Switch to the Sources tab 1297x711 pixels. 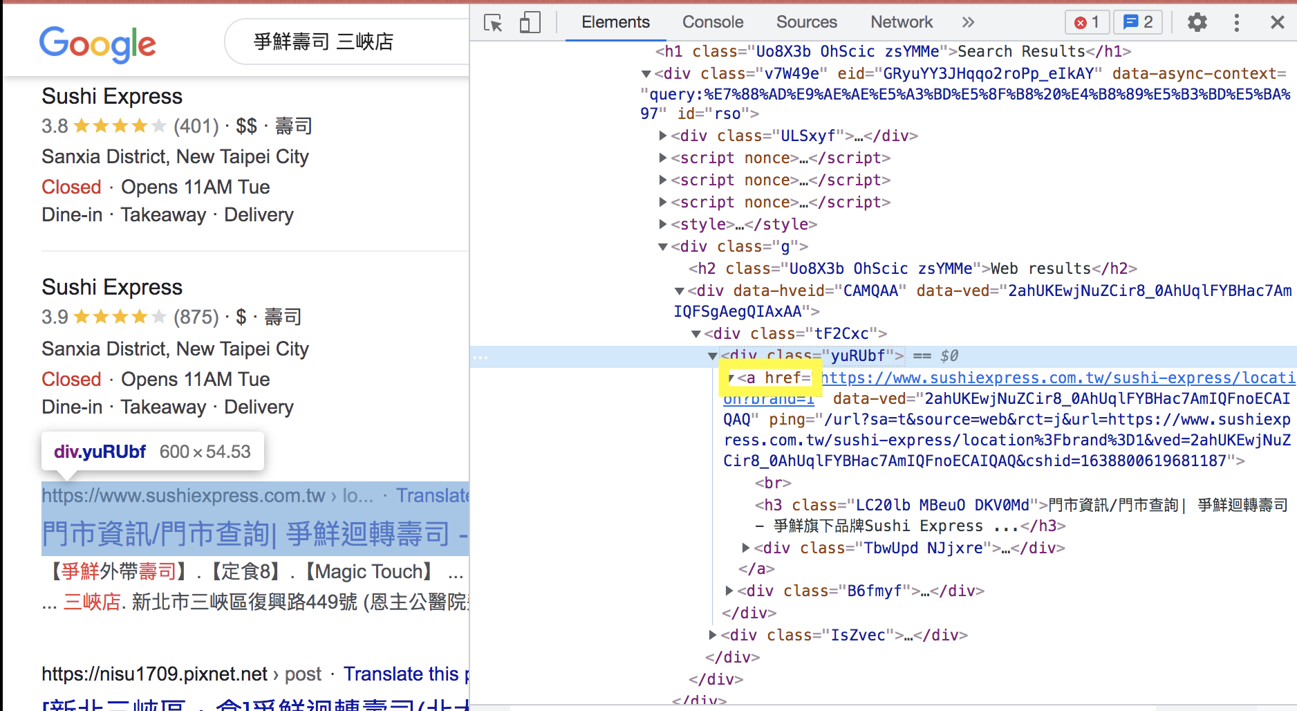point(806,23)
